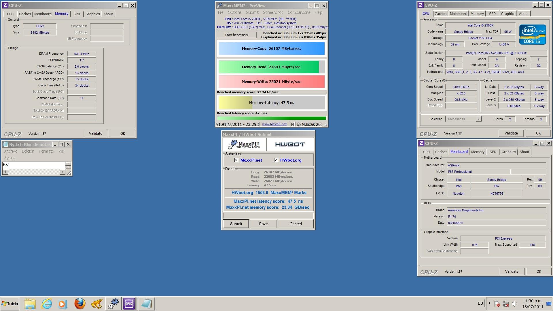Image resolution: width=553 pixels, height=311 pixels.
Task: Open the Submit menu in MaxxMEM²
Action: [x=252, y=12]
